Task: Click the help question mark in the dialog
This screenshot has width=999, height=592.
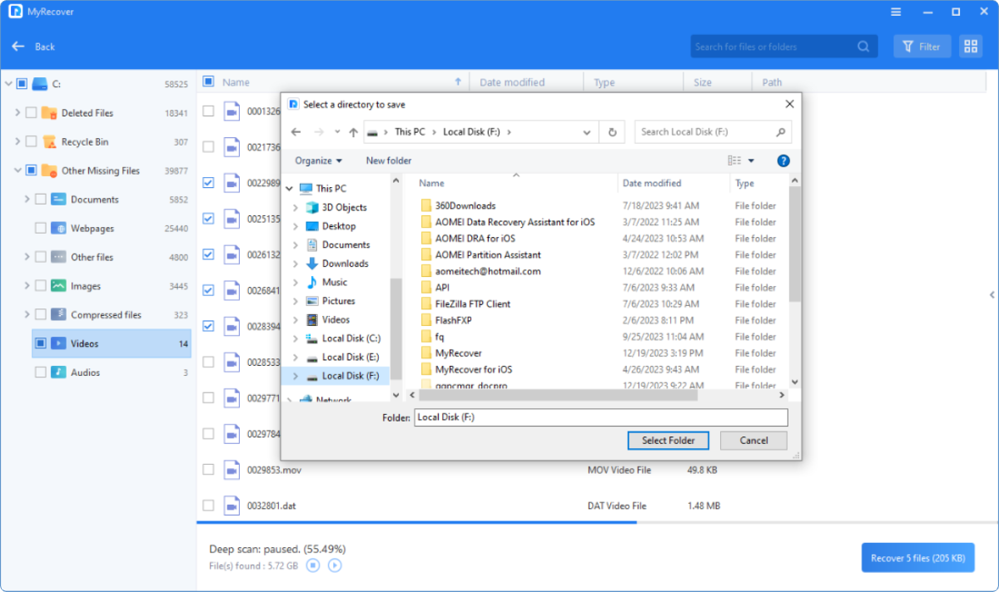Action: (x=783, y=160)
